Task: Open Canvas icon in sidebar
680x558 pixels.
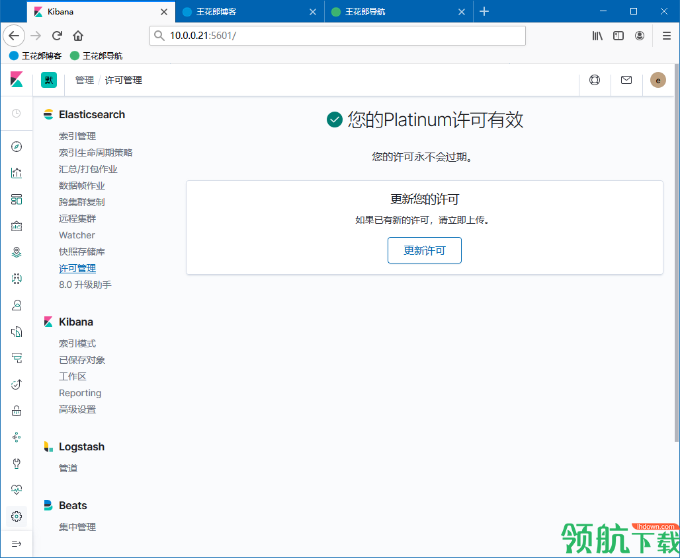Action: coord(17,226)
